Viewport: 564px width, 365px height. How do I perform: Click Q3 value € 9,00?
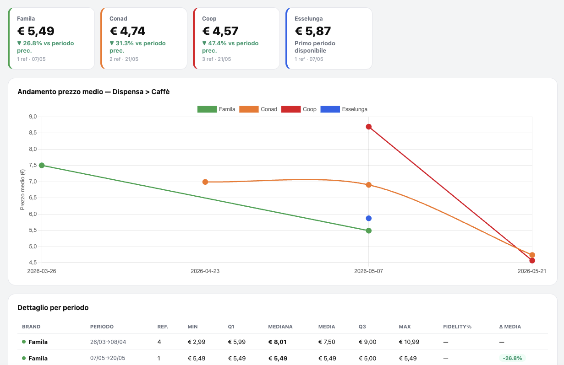pos(367,342)
